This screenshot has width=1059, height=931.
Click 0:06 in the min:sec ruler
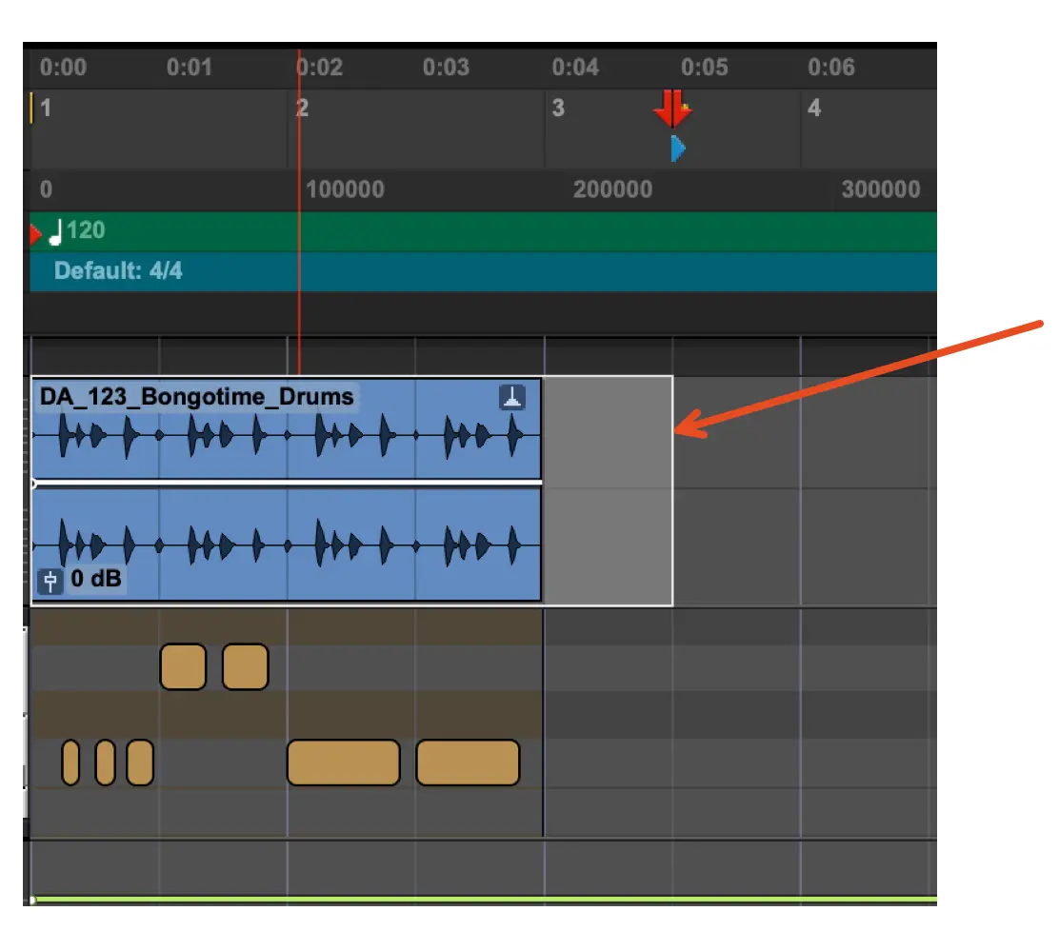[830, 68]
